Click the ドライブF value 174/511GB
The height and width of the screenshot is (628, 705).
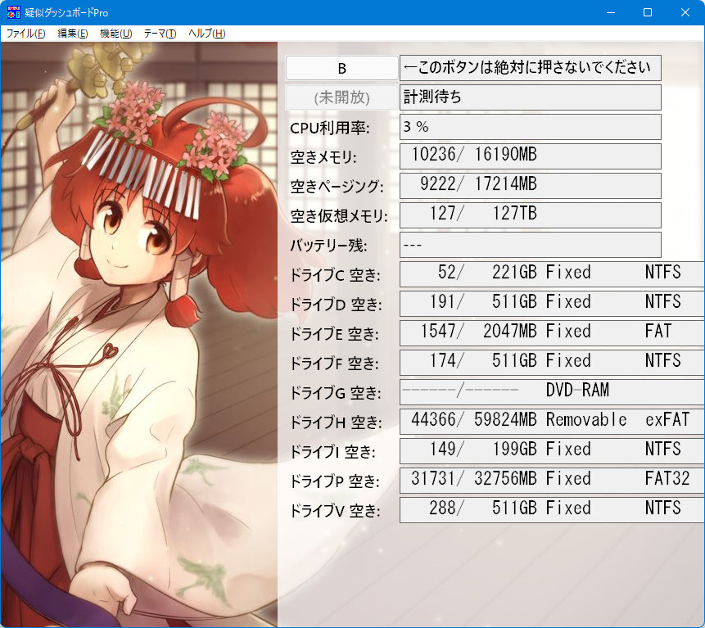click(x=552, y=363)
